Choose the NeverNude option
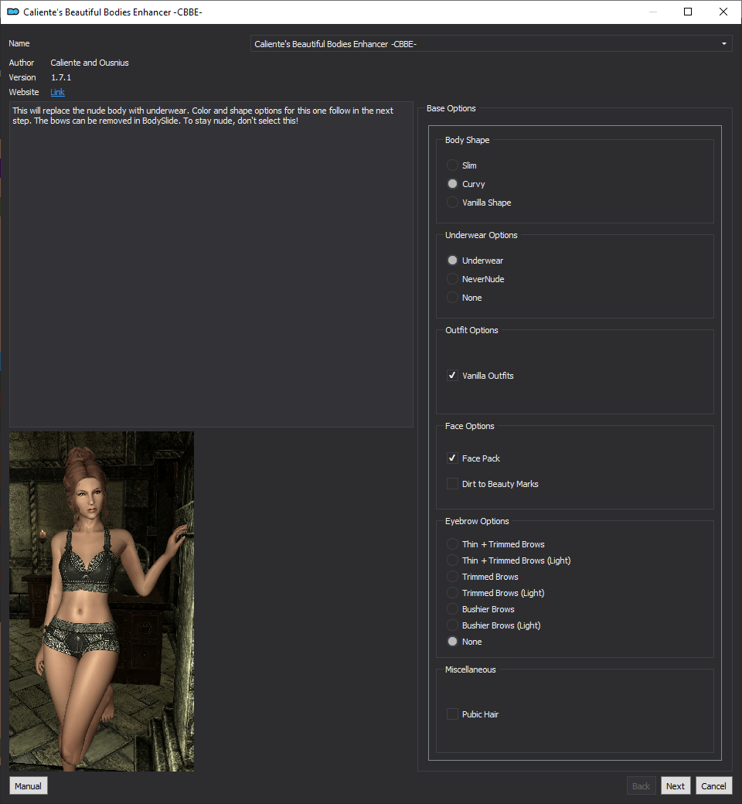This screenshot has height=804, width=742. [475, 279]
